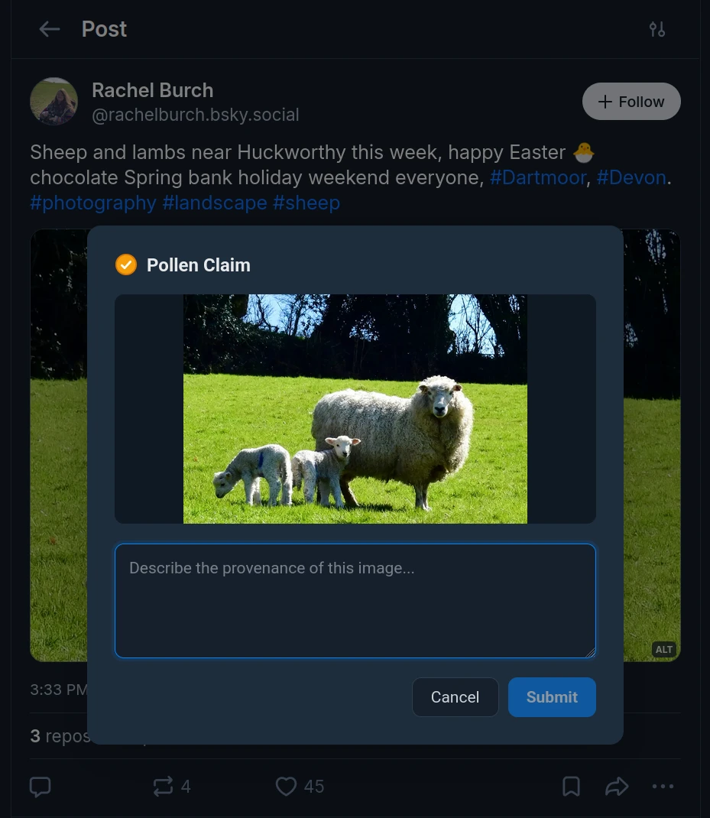Screen dimensions: 710x818
Task: Click the provenance description text field
Action: coord(355,601)
